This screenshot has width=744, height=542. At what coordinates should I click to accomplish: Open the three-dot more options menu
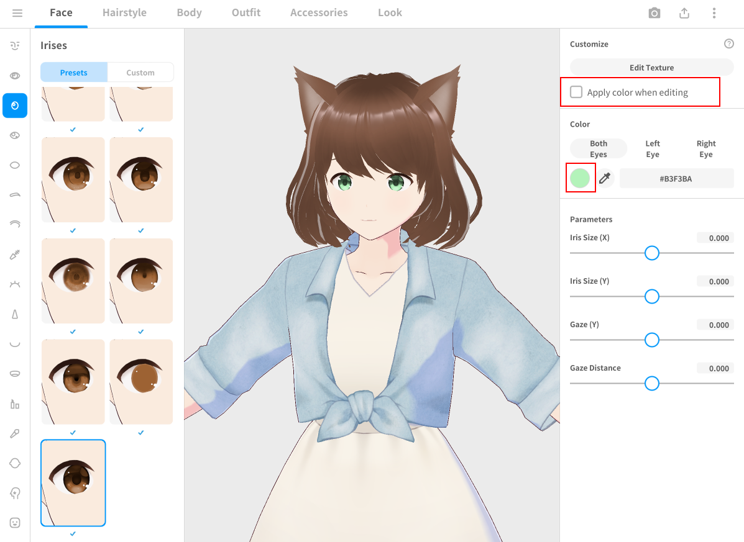[x=714, y=13]
